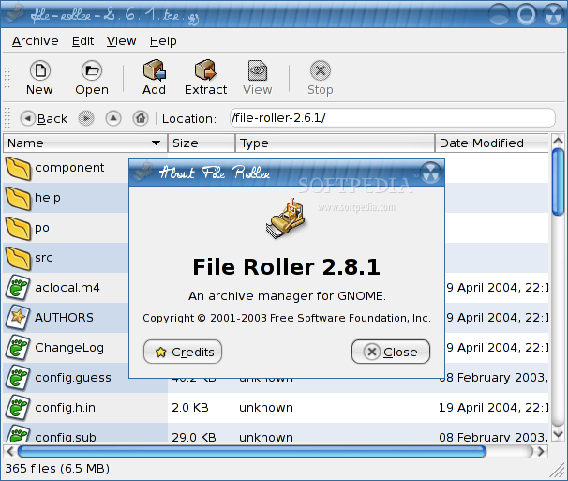Viewport: 568px width, 481px height.
Task: Click the About dialog title bar close icon
Action: tap(431, 173)
